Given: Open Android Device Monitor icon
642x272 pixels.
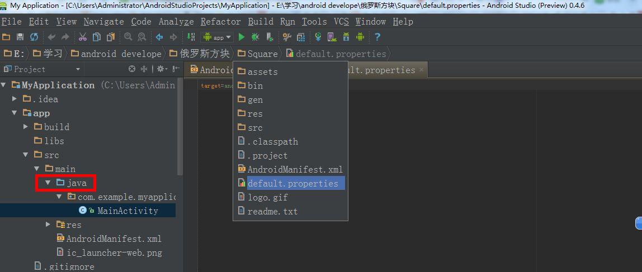Looking at the screenshot, I should [360, 37].
